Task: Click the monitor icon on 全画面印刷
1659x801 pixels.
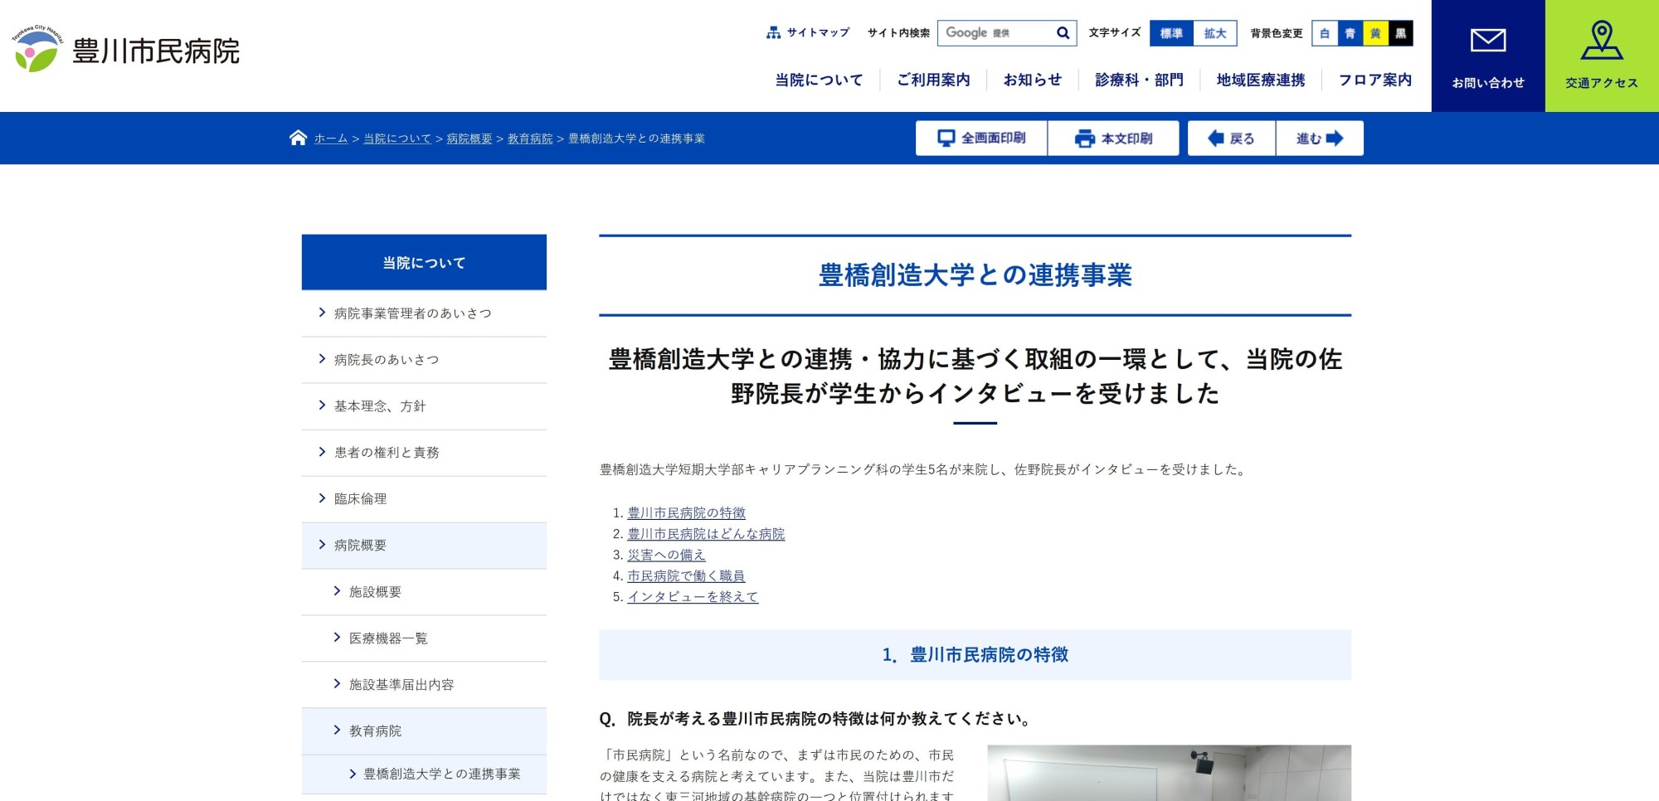Action: pyautogui.click(x=946, y=138)
